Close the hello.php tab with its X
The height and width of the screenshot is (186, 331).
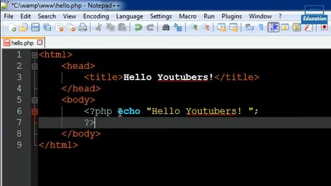tap(39, 42)
